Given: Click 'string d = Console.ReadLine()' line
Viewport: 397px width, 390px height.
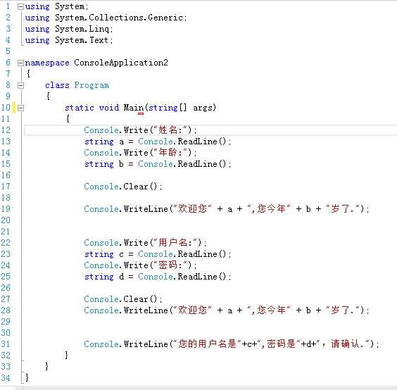Looking at the screenshot, I should pyautogui.click(x=158, y=277).
